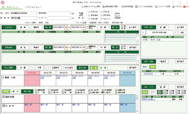Open the フロア dropdown

click(x=70, y=18)
